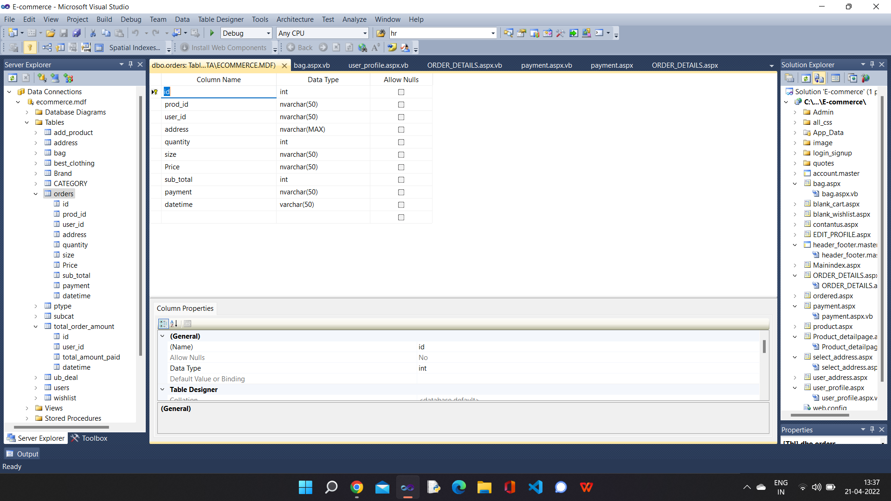
Task: Toggle Nest Related Files icon in Solution Explorer
Action: click(x=819, y=78)
